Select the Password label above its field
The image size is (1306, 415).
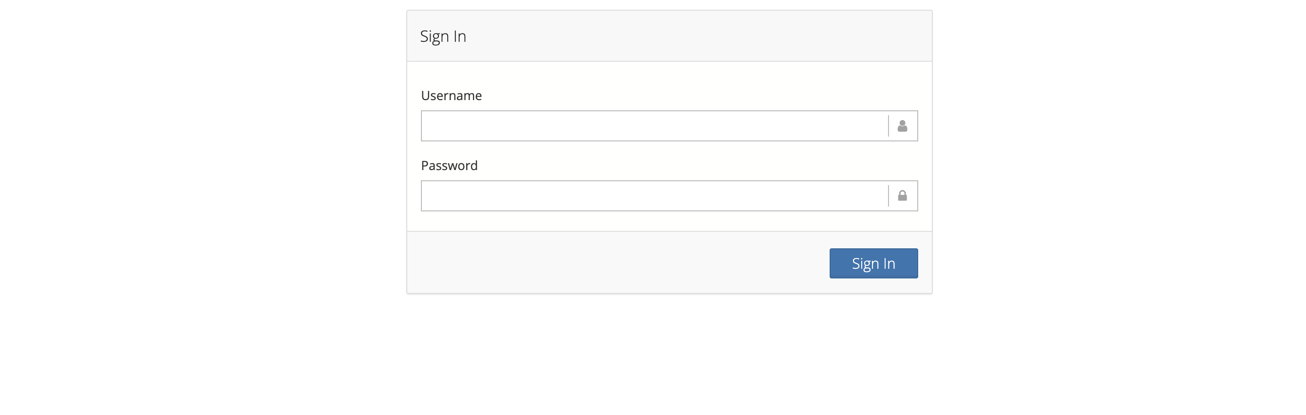[x=449, y=165]
